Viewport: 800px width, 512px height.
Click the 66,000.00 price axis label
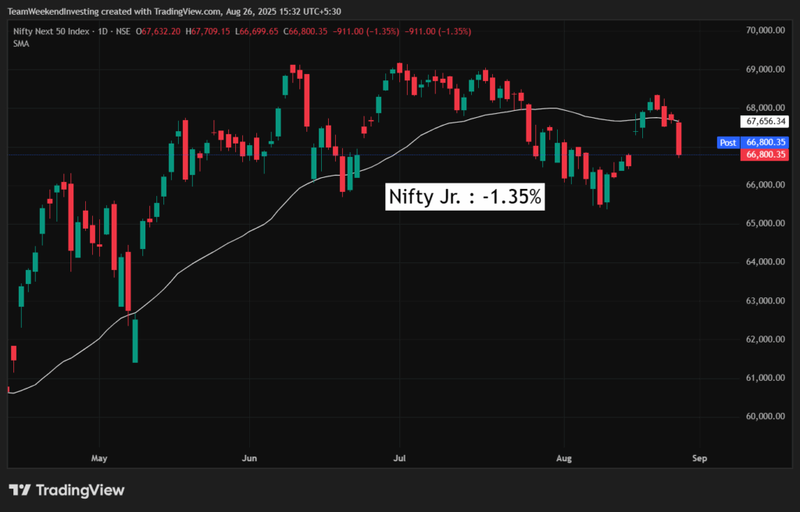click(766, 185)
